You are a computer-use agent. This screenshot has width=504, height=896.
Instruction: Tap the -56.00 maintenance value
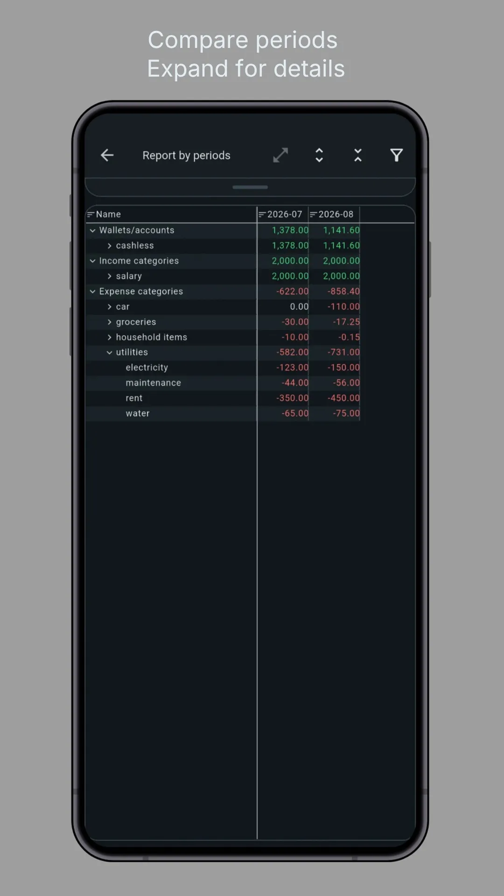[x=346, y=383]
